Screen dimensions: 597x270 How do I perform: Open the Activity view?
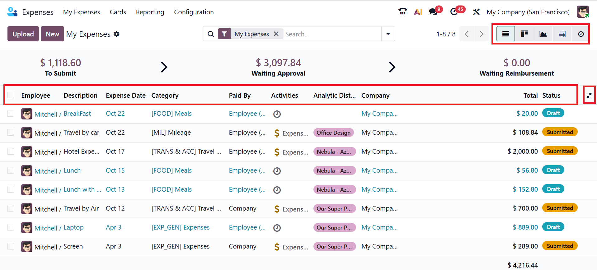[581, 34]
